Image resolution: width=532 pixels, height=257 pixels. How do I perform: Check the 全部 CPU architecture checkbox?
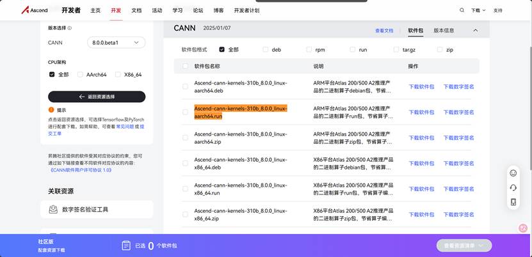click(52, 75)
